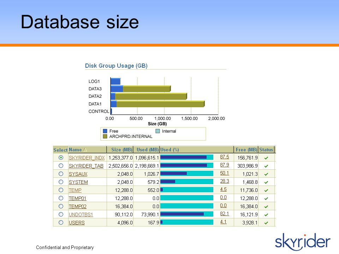
Task: Click the LOG1 bar in the chart
Action: click(116, 81)
